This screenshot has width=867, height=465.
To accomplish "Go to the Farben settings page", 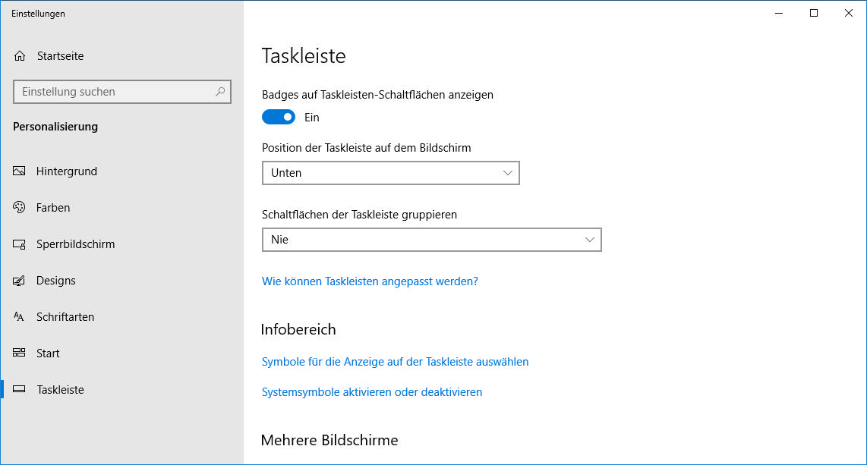I will 53,208.
